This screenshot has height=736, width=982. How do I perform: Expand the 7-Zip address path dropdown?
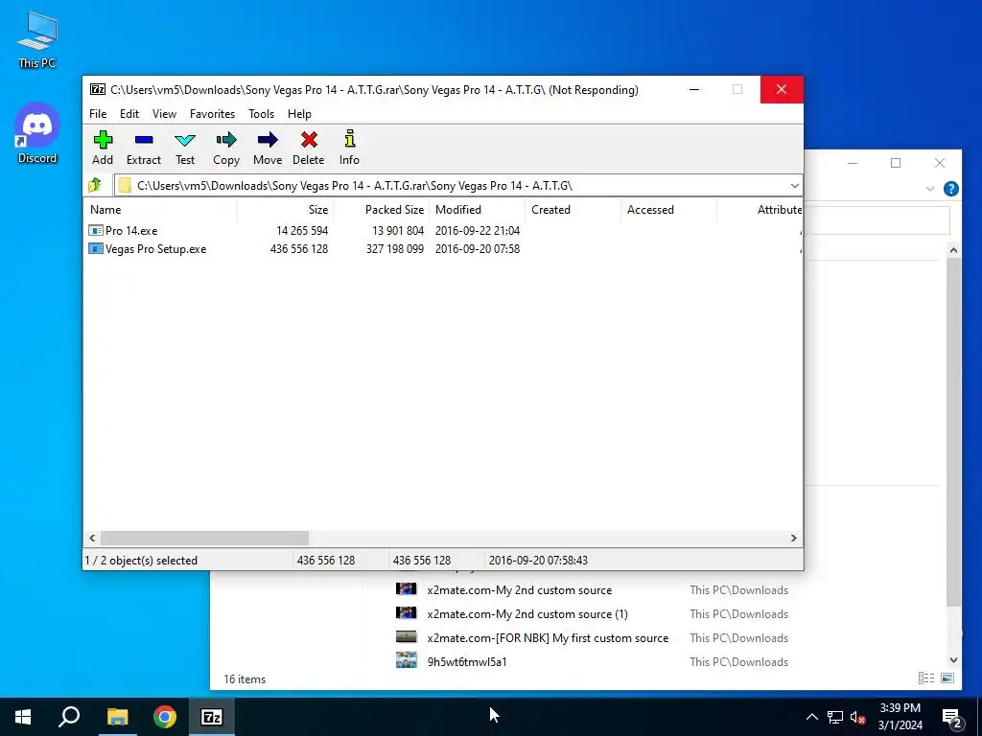coord(794,185)
